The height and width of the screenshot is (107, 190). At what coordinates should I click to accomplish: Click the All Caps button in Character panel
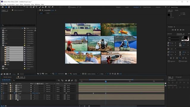point(177,58)
